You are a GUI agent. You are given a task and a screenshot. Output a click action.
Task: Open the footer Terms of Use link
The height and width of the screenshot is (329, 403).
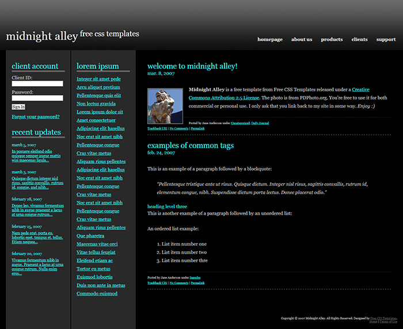pos(388,322)
